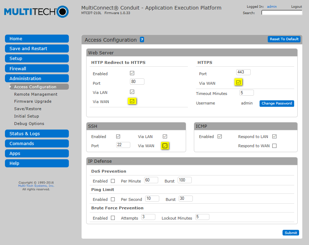Open Save and Restart menu

(x=37, y=48)
